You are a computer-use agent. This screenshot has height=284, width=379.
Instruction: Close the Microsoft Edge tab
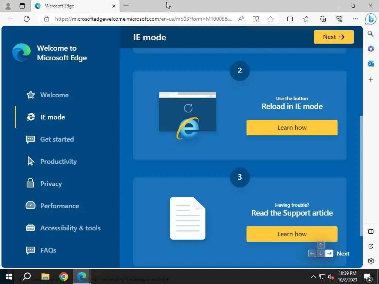pos(114,6)
